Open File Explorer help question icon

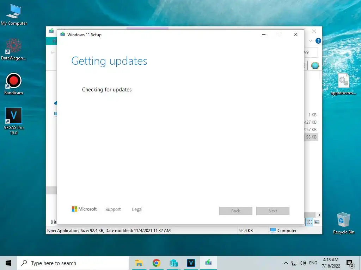pyautogui.click(x=318, y=41)
